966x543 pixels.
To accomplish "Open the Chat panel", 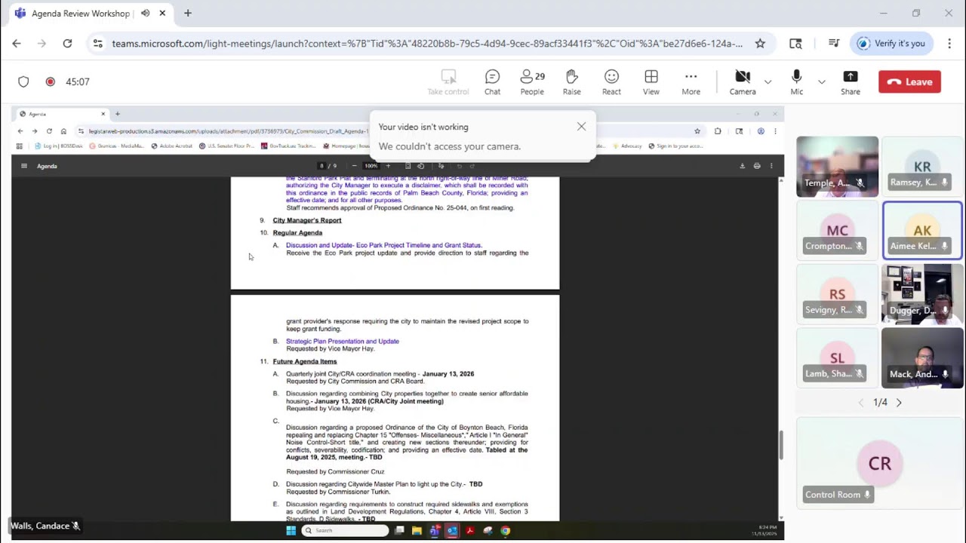I will pyautogui.click(x=492, y=82).
